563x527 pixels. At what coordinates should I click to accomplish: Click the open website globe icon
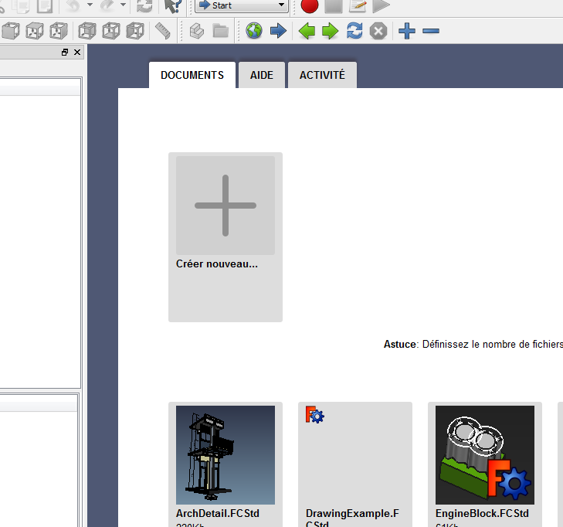click(x=254, y=31)
